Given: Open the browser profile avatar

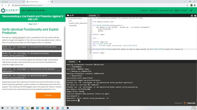Looking at the screenshot, I should (x=191, y=5).
